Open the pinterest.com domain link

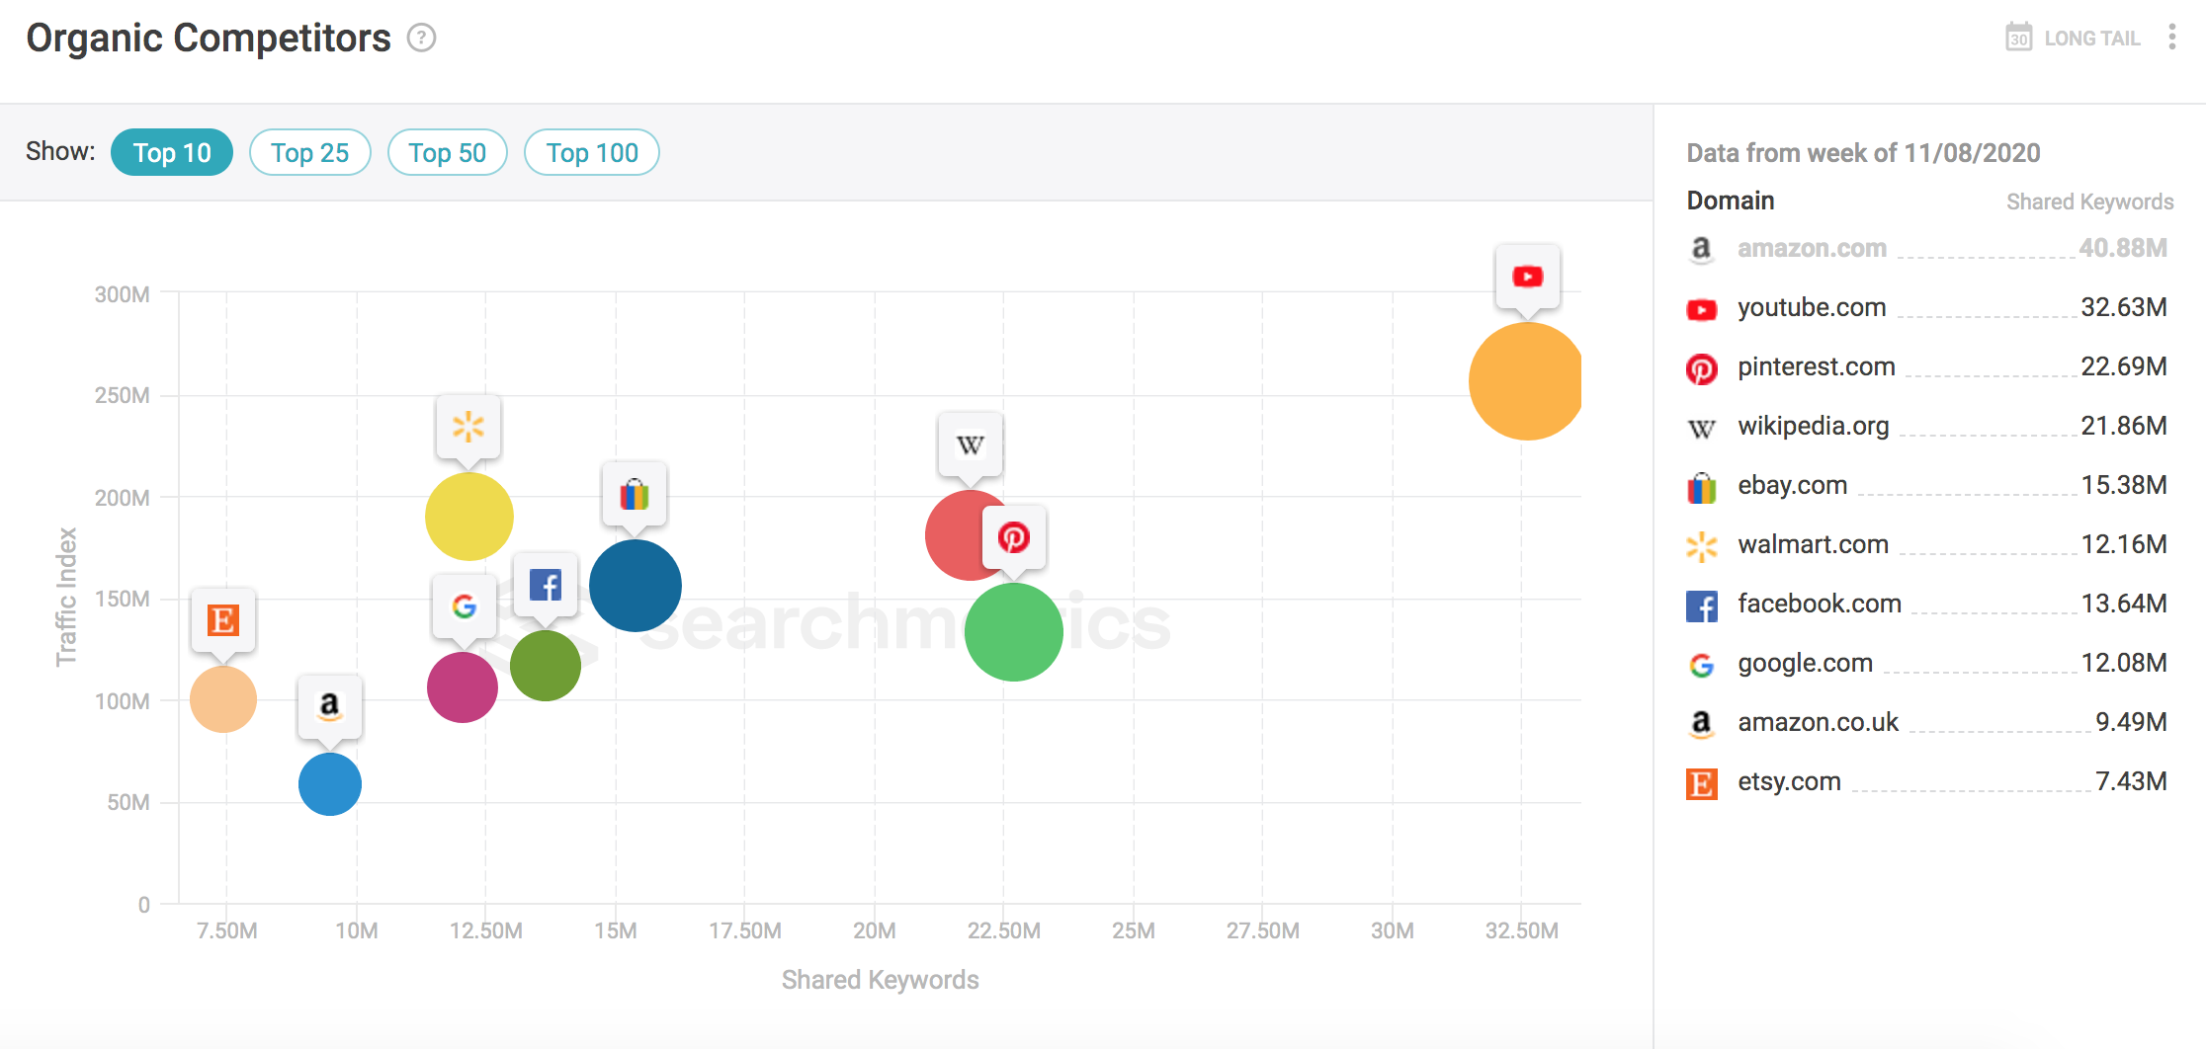[x=1817, y=366]
